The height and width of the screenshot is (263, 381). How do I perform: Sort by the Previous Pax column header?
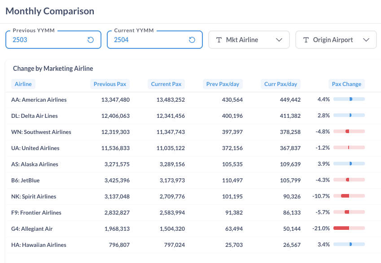[x=110, y=84]
